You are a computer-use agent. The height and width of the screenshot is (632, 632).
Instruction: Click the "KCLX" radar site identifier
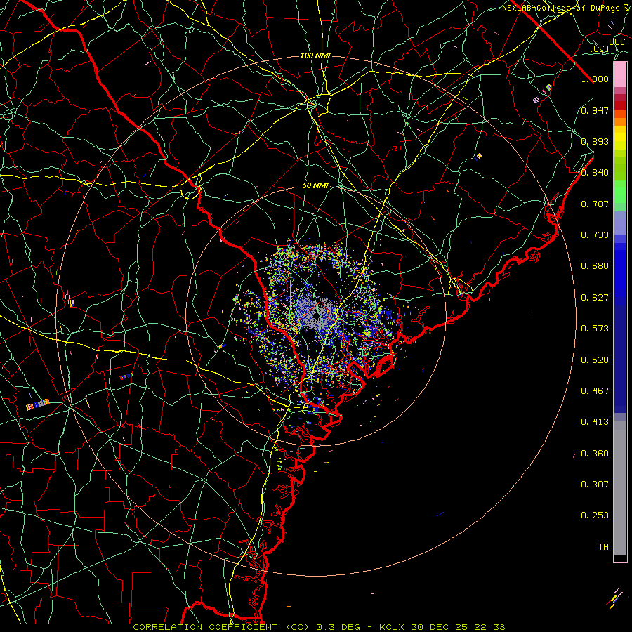[392, 627]
